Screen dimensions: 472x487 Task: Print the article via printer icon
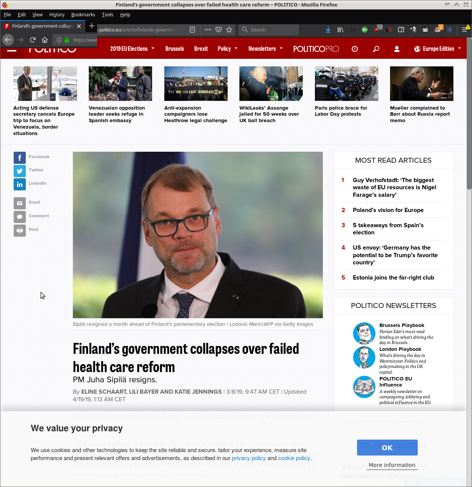tap(20, 230)
